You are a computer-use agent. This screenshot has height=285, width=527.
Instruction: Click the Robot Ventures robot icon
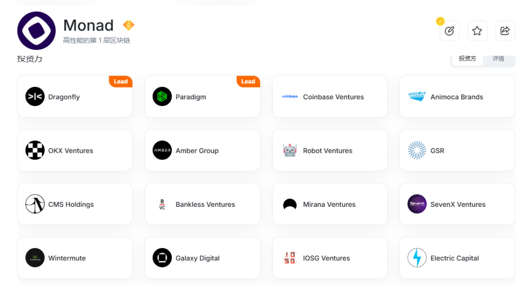click(x=290, y=150)
